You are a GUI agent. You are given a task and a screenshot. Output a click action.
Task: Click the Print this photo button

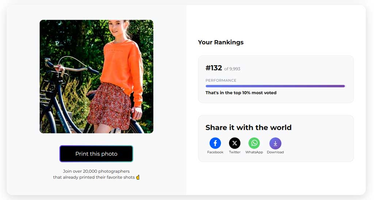96,154
